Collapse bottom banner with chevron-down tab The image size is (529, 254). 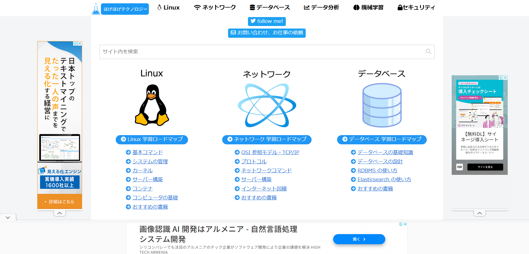pos(8,217)
